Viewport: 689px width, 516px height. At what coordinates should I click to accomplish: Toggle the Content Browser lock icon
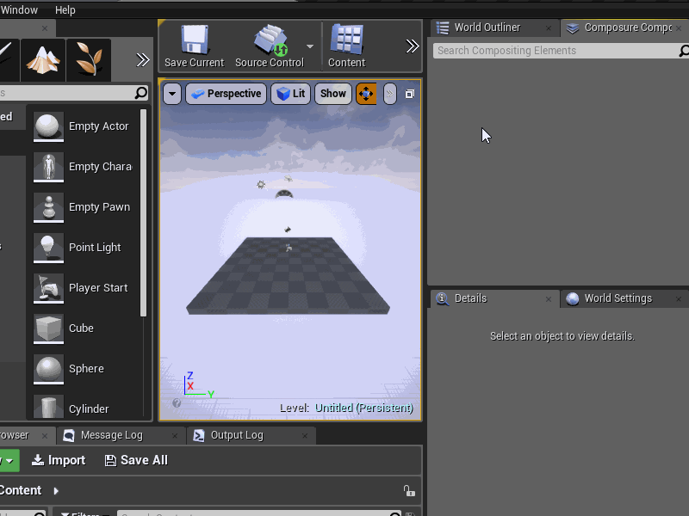coord(408,490)
